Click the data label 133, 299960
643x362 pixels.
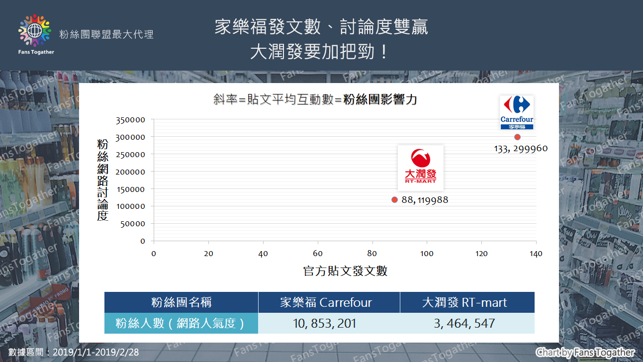[521, 148]
